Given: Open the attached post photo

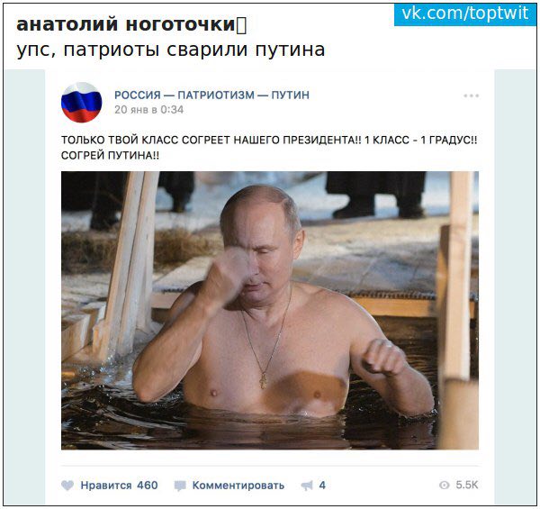Looking at the screenshot, I should (x=270, y=310).
